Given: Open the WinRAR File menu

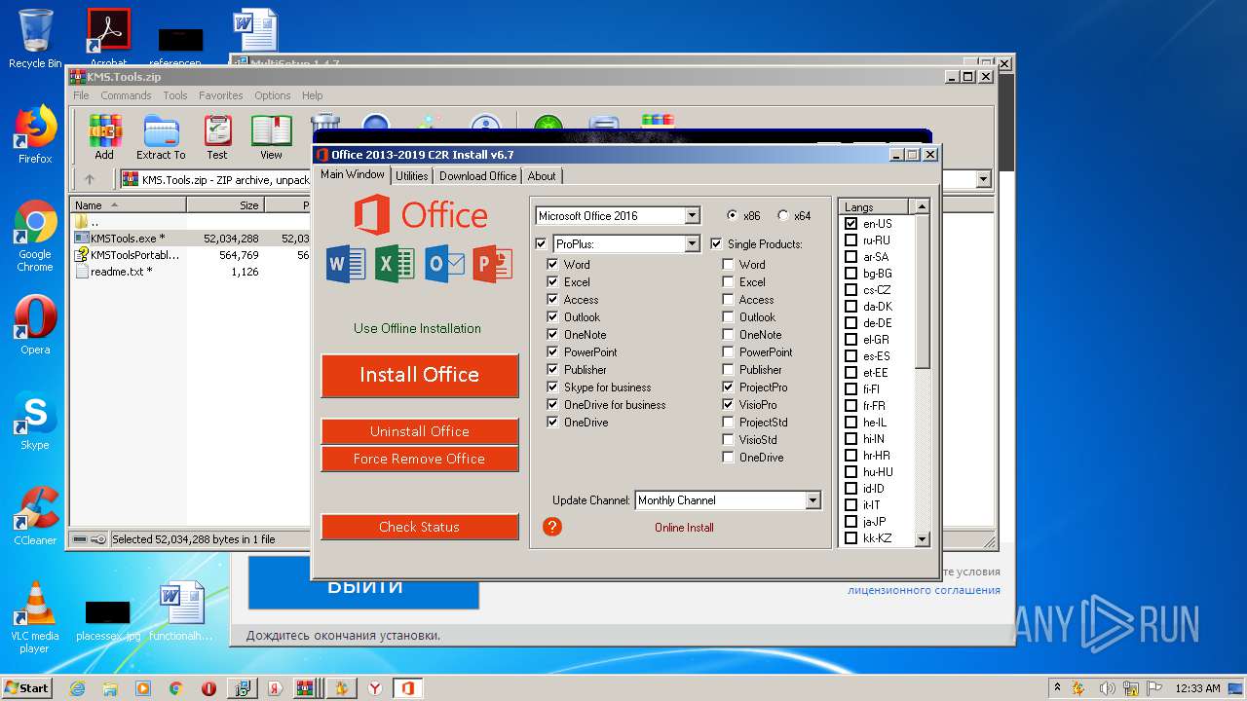Looking at the screenshot, I should point(81,95).
